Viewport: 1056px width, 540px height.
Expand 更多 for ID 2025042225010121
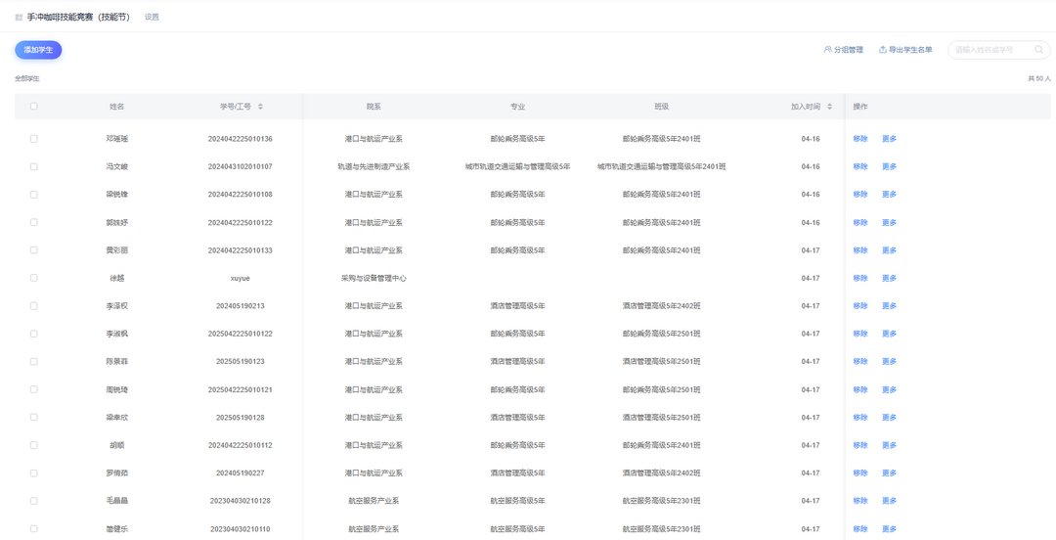(889, 389)
